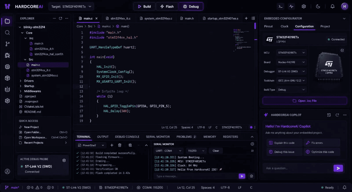Open the UART COM4 port dropdown
The image size is (352, 192).
[168, 151]
